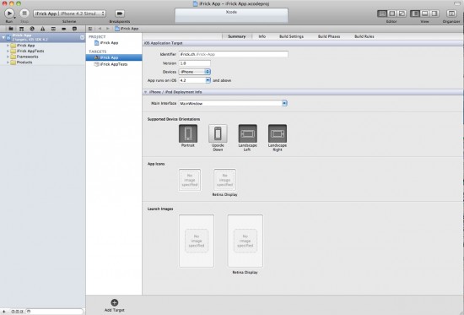Select the Standard editor button

(382, 14)
